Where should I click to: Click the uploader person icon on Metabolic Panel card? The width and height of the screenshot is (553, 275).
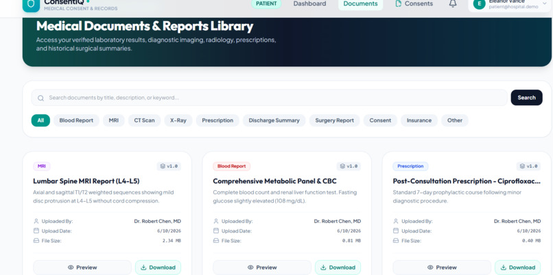[x=216, y=221]
